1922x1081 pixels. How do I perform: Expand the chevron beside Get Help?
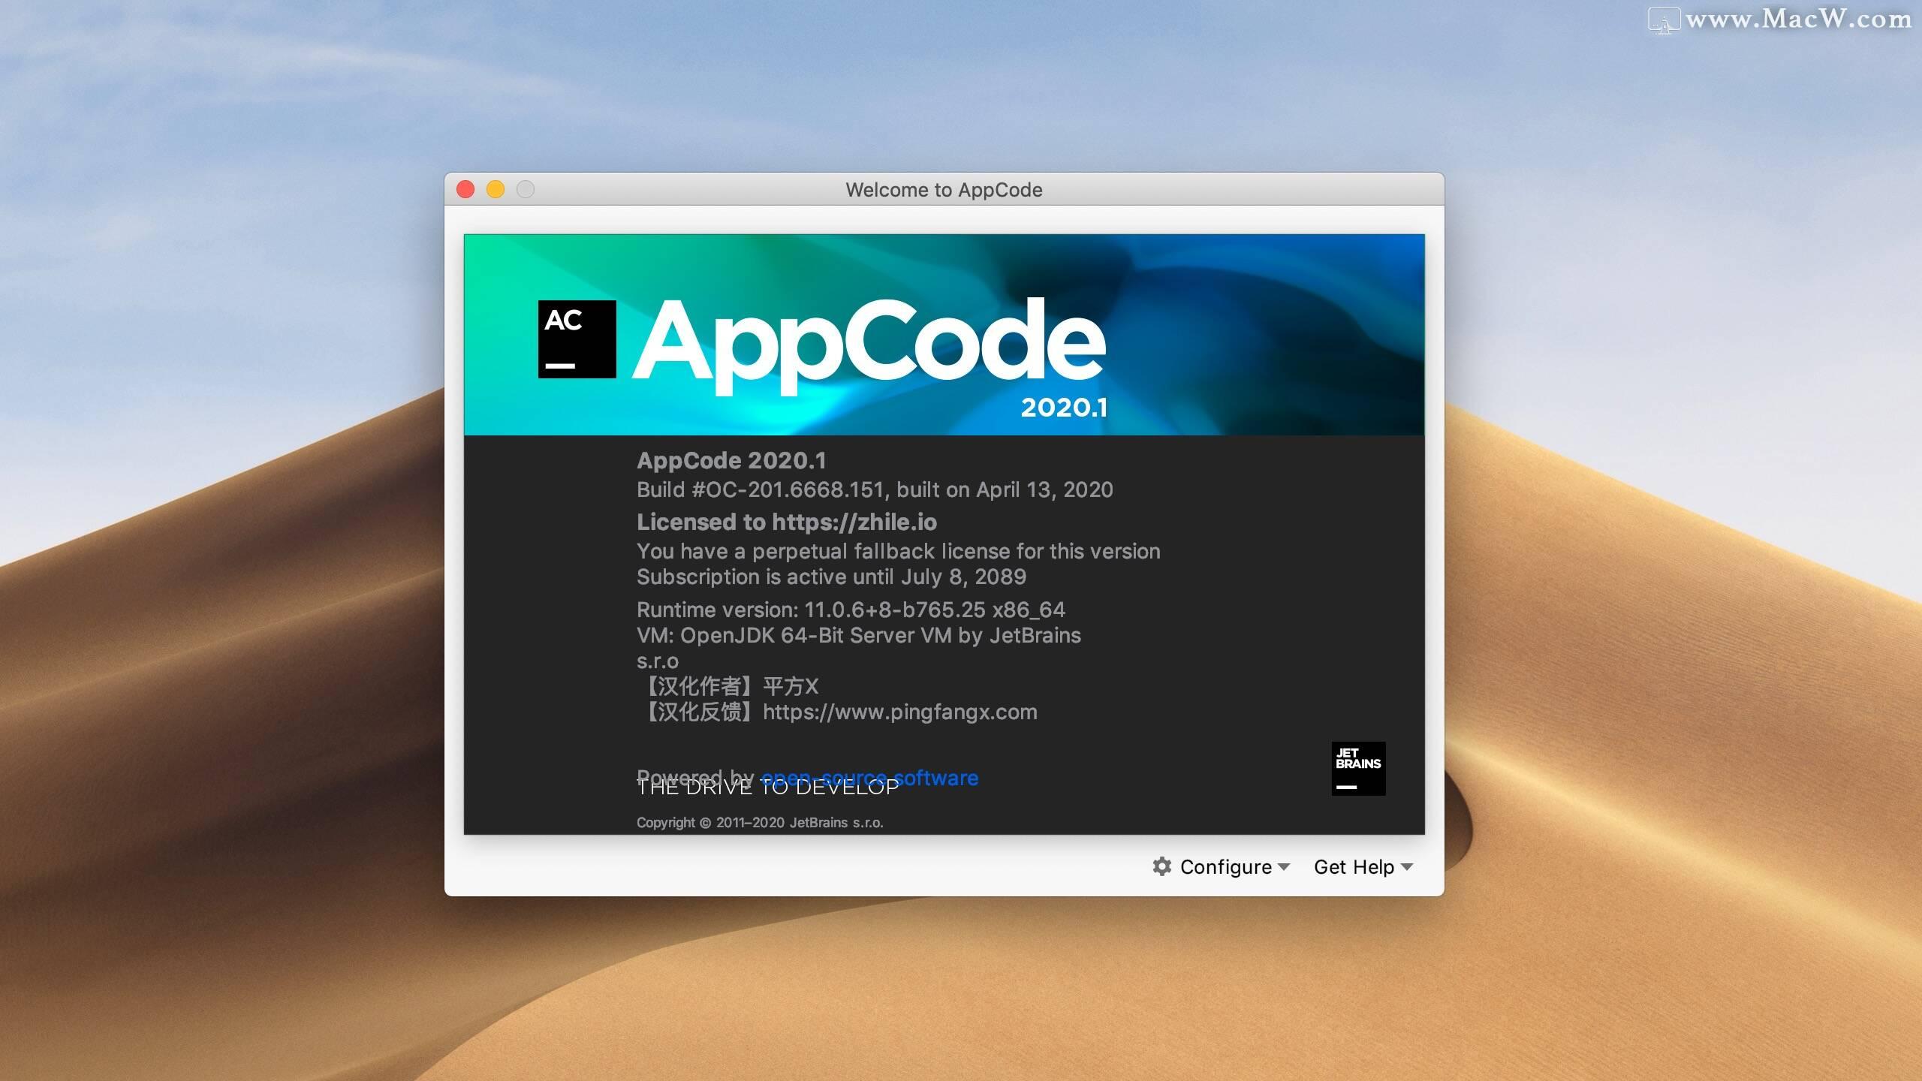[x=1407, y=869]
